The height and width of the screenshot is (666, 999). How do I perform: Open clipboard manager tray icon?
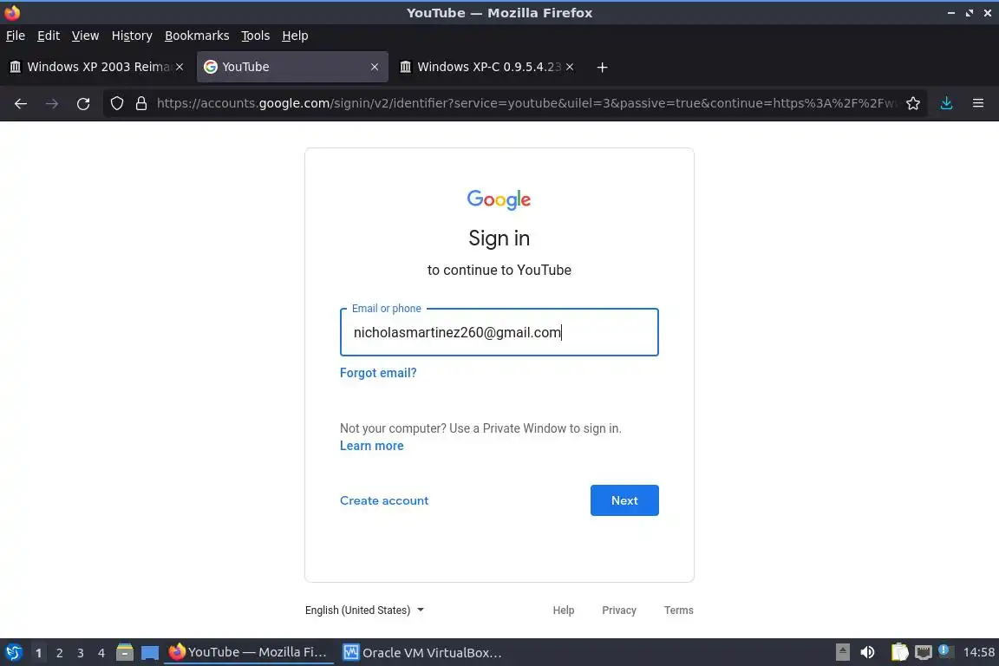899,653
